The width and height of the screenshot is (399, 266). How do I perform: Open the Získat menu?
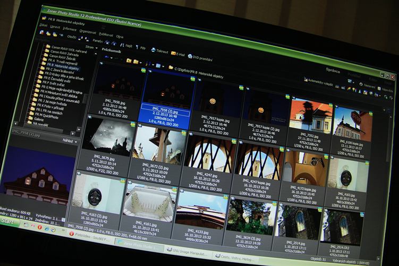43,25
